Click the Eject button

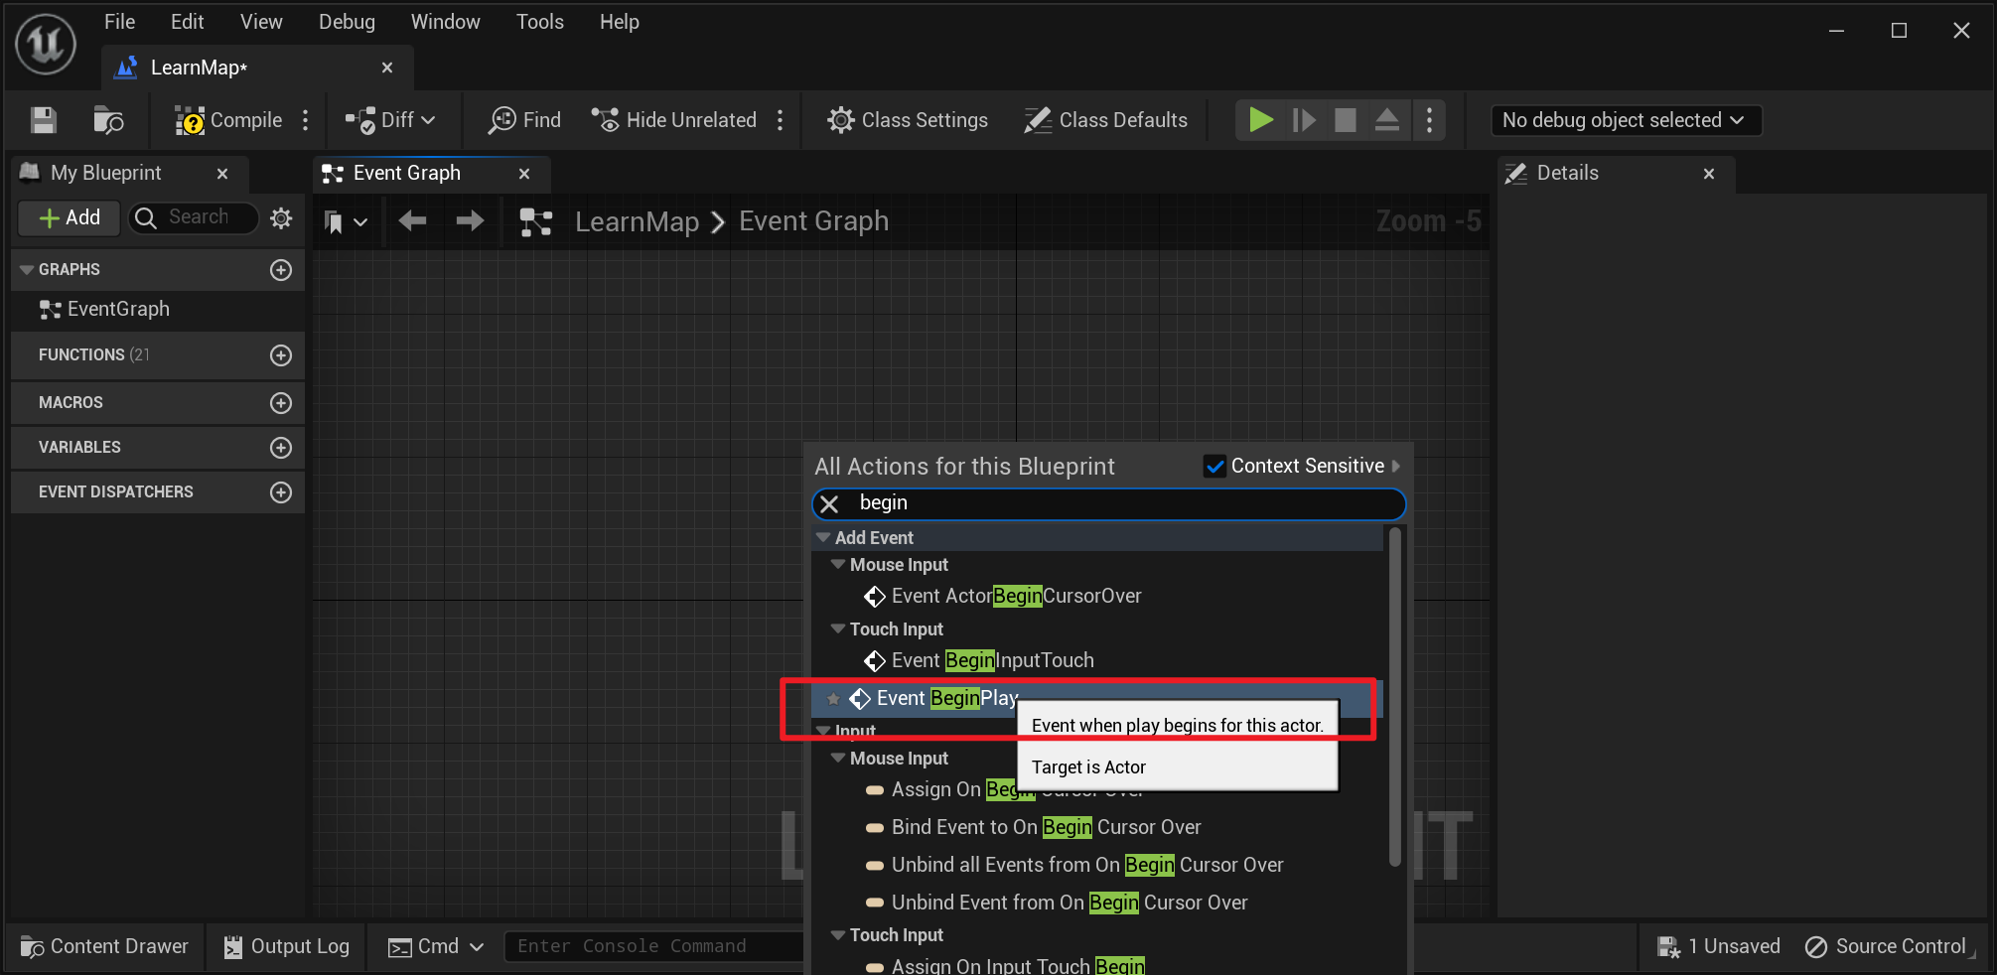pos(1387,120)
